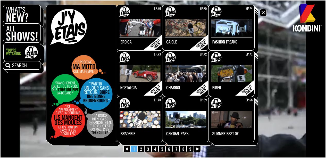This screenshot has width=326, height=158.
Task: Click the J'y Etais logo on the Chabrol card
Action: [x=170, y=58]
